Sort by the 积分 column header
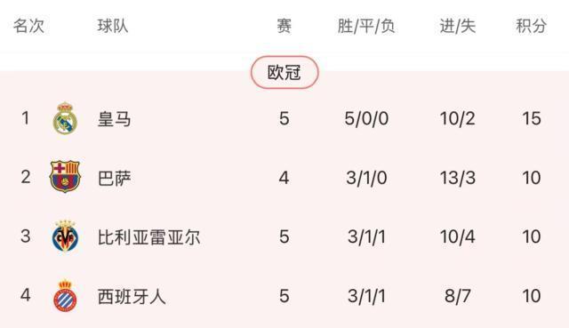569x328 pixels. (x=532, y=26)
